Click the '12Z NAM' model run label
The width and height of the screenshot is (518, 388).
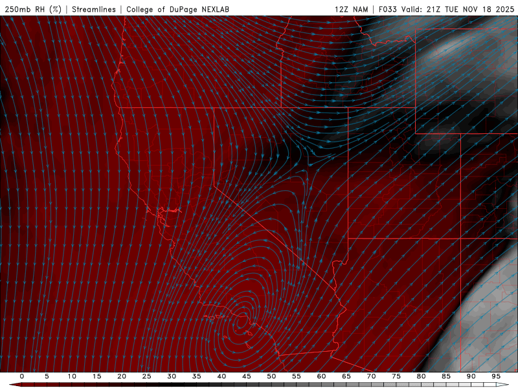351,9
